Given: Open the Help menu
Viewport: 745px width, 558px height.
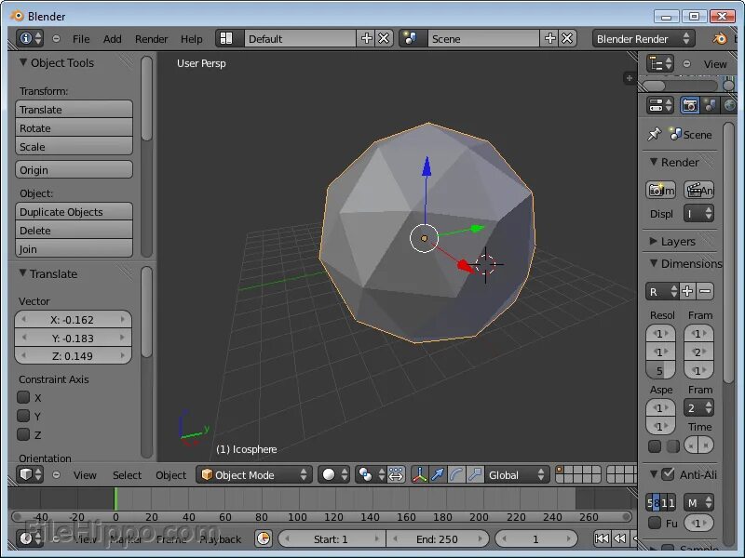Looking at the screenshot, I should point(192,39).
